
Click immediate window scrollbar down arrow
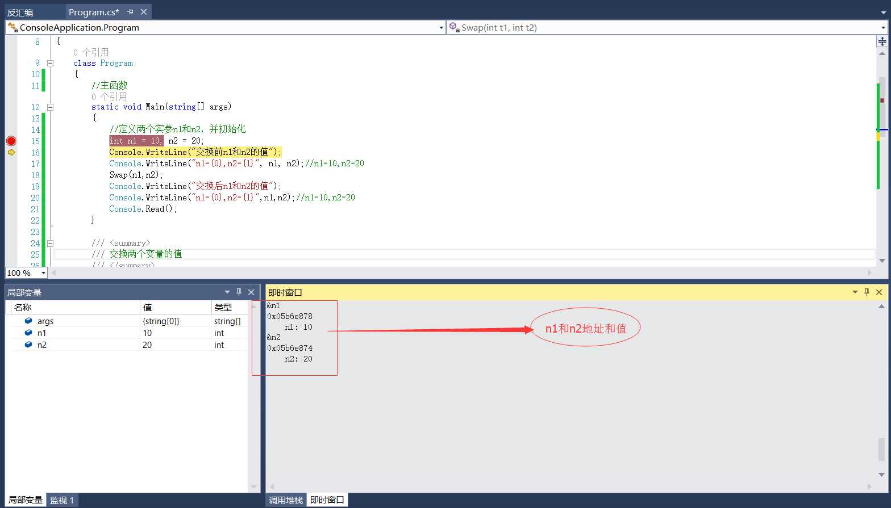pyautogui.click(x=882, y=475)
